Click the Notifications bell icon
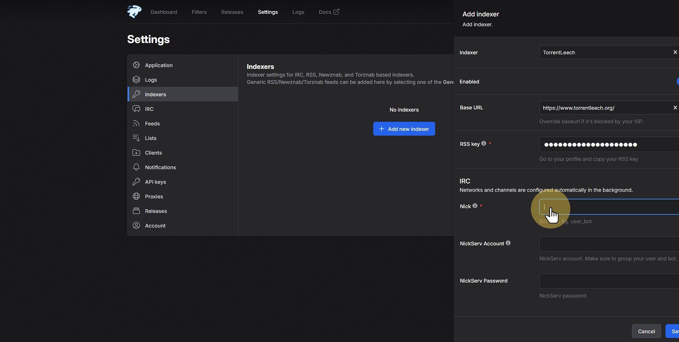679x342 pixels. pyautogui.click(x=136, y=167)
